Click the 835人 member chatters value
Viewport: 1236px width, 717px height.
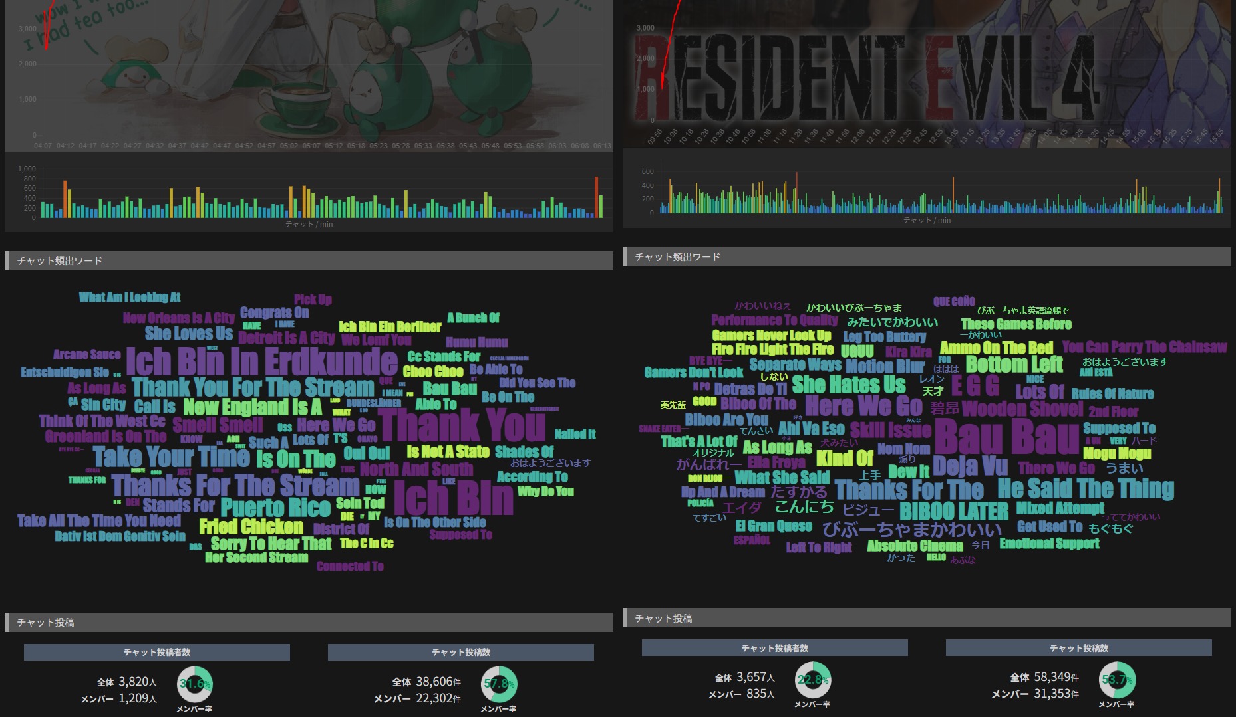(x=761, y=694)
